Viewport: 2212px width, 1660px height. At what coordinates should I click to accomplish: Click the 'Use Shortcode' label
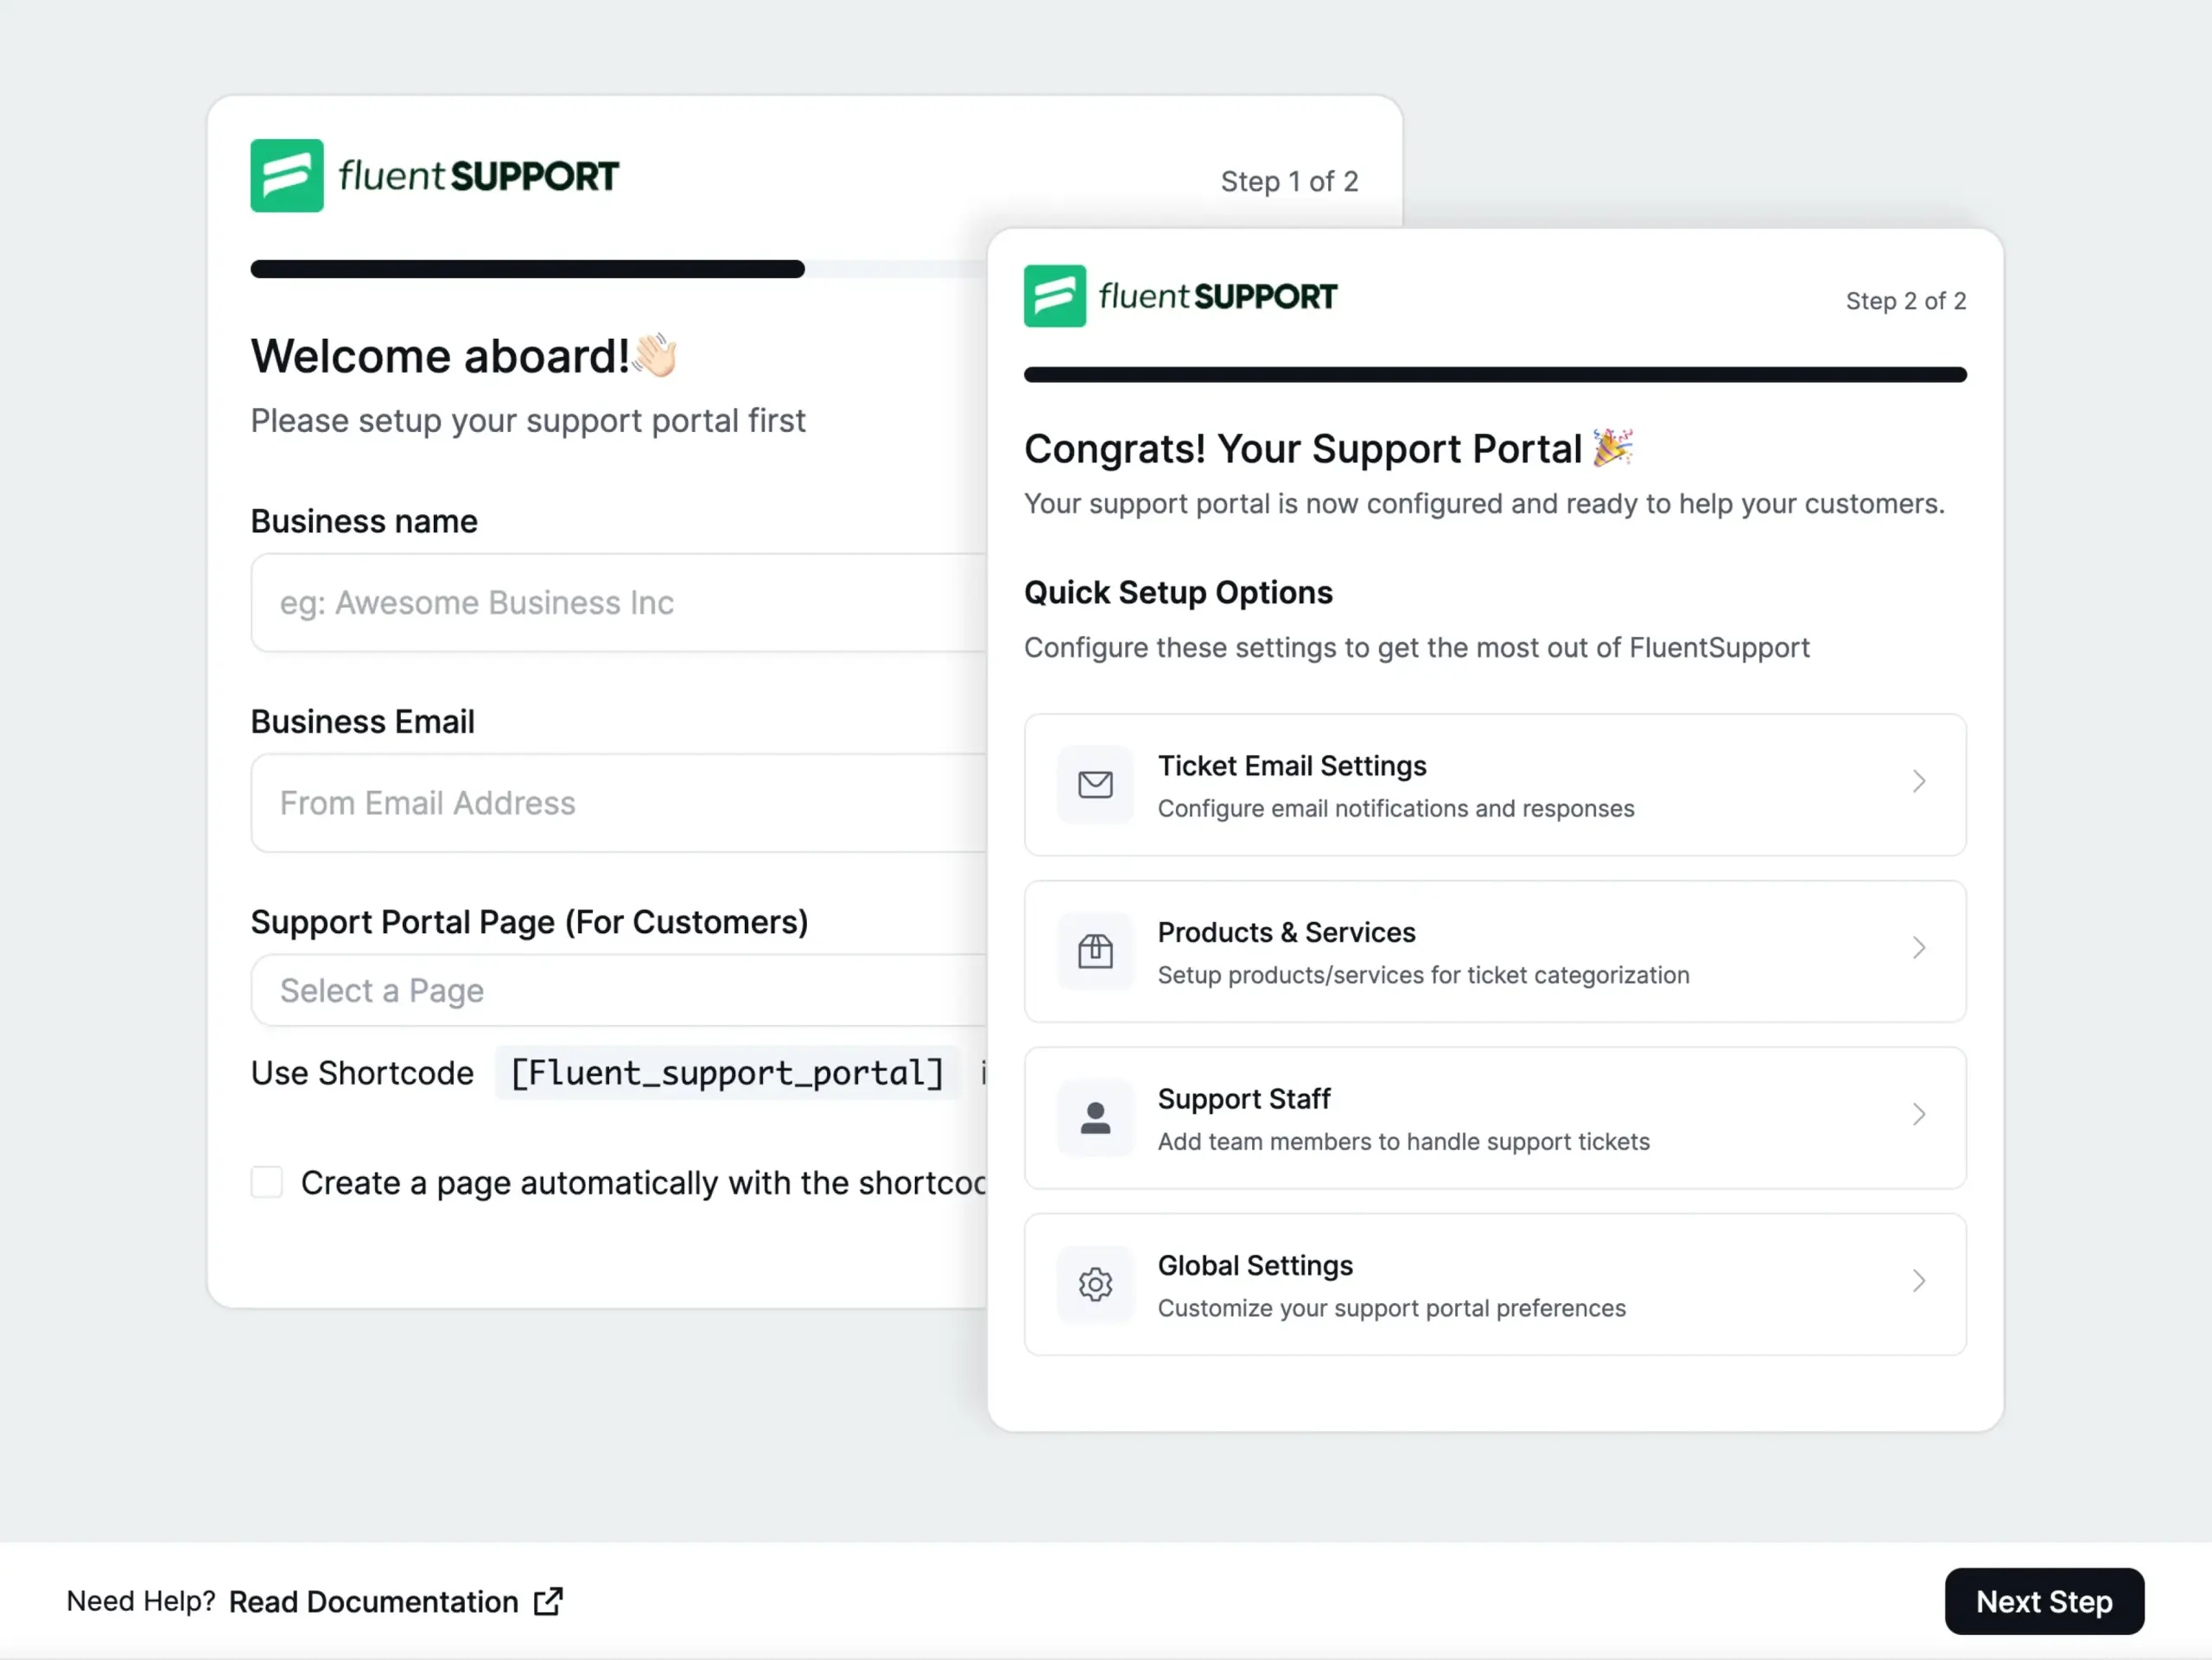pos(362,1073)
